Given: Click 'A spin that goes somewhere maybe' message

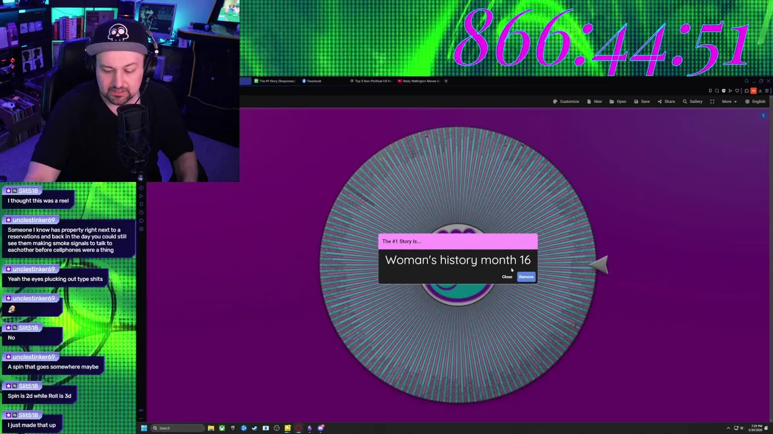Looking at the screenshot, I should click(53, 366).
